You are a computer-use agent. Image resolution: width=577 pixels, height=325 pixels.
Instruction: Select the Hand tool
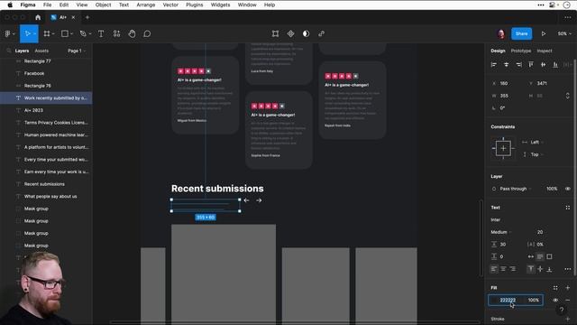click(x=132, y=34)
